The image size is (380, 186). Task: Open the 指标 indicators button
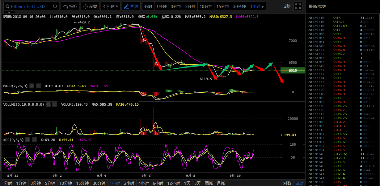click(x=70, y=6)
